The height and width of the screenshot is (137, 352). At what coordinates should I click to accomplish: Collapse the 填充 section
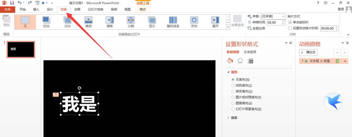pos(228,72)
